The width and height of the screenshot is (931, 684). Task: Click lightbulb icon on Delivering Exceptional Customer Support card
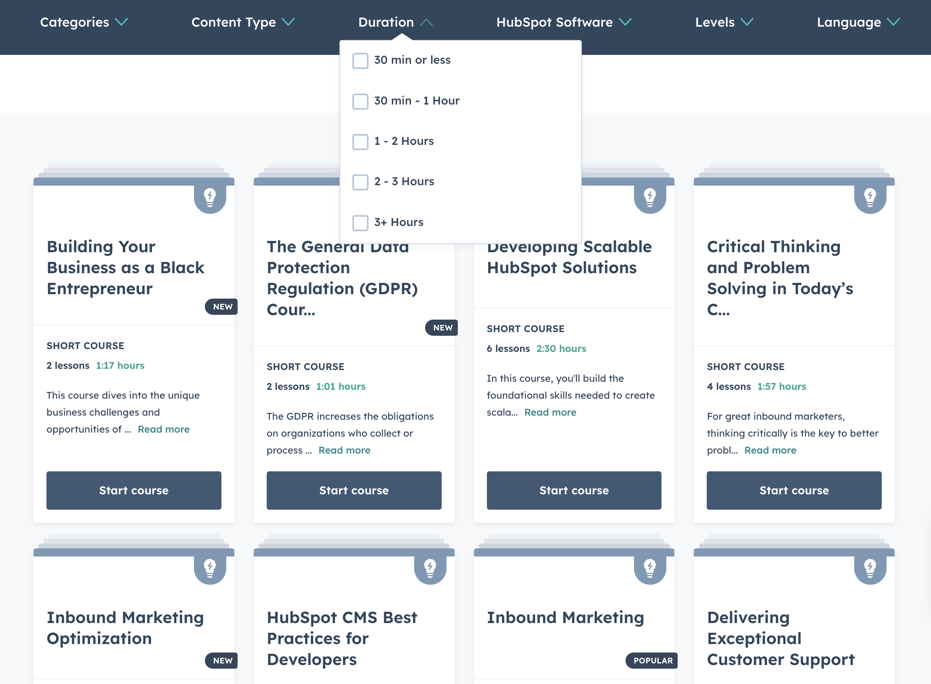870,568
